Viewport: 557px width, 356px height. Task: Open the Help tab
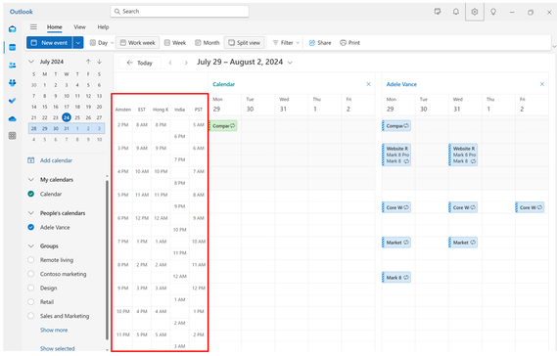(x=103, y=27)
